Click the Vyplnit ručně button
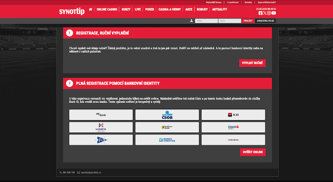 click(x=252, y=63)
